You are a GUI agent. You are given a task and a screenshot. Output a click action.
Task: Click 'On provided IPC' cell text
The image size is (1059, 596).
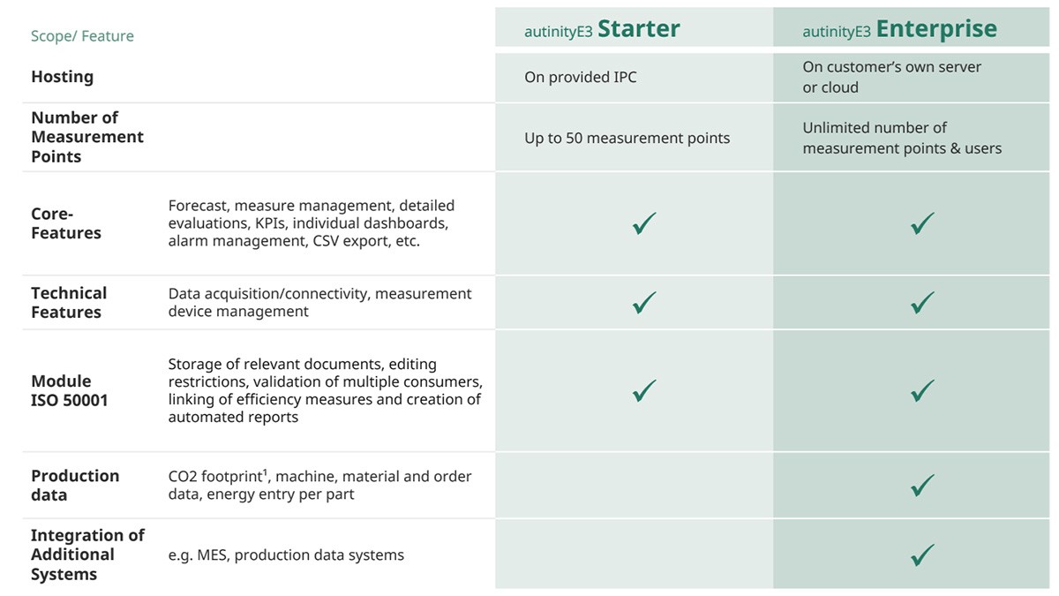coord(580,77)
